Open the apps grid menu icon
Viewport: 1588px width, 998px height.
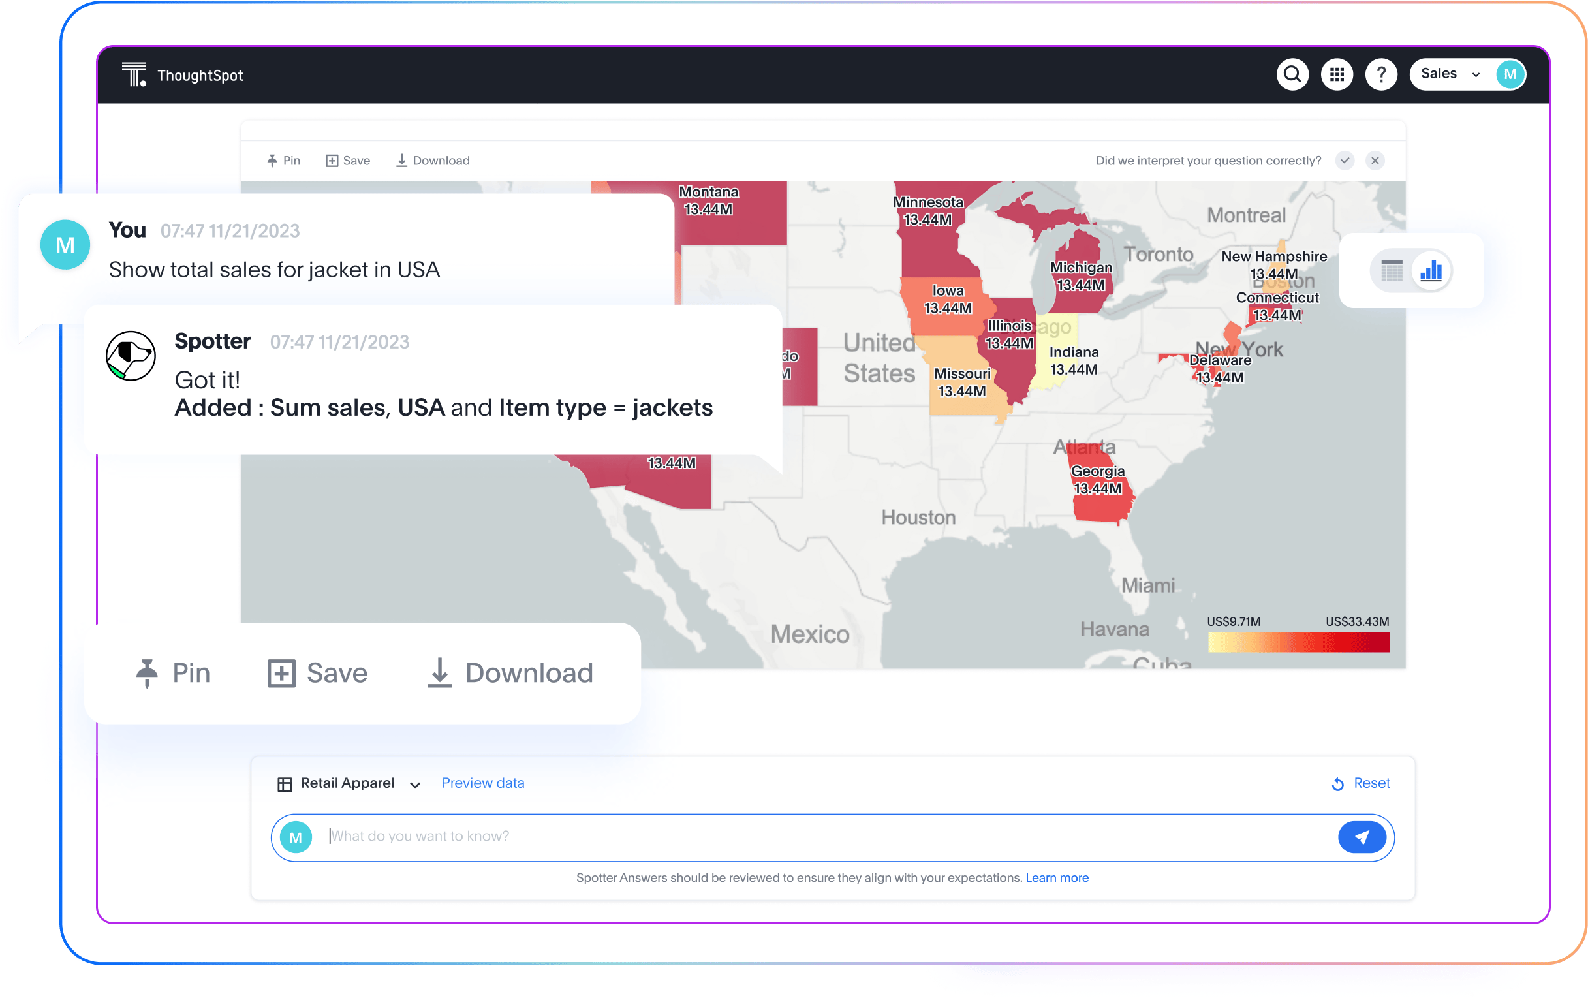[1337, 74]
